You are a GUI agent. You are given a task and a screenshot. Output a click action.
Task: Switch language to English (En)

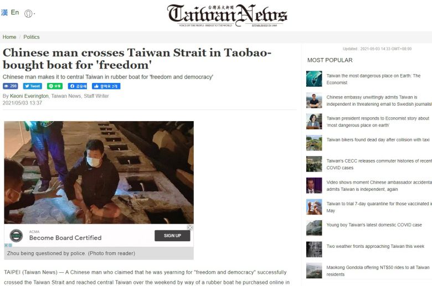[15, 12]
